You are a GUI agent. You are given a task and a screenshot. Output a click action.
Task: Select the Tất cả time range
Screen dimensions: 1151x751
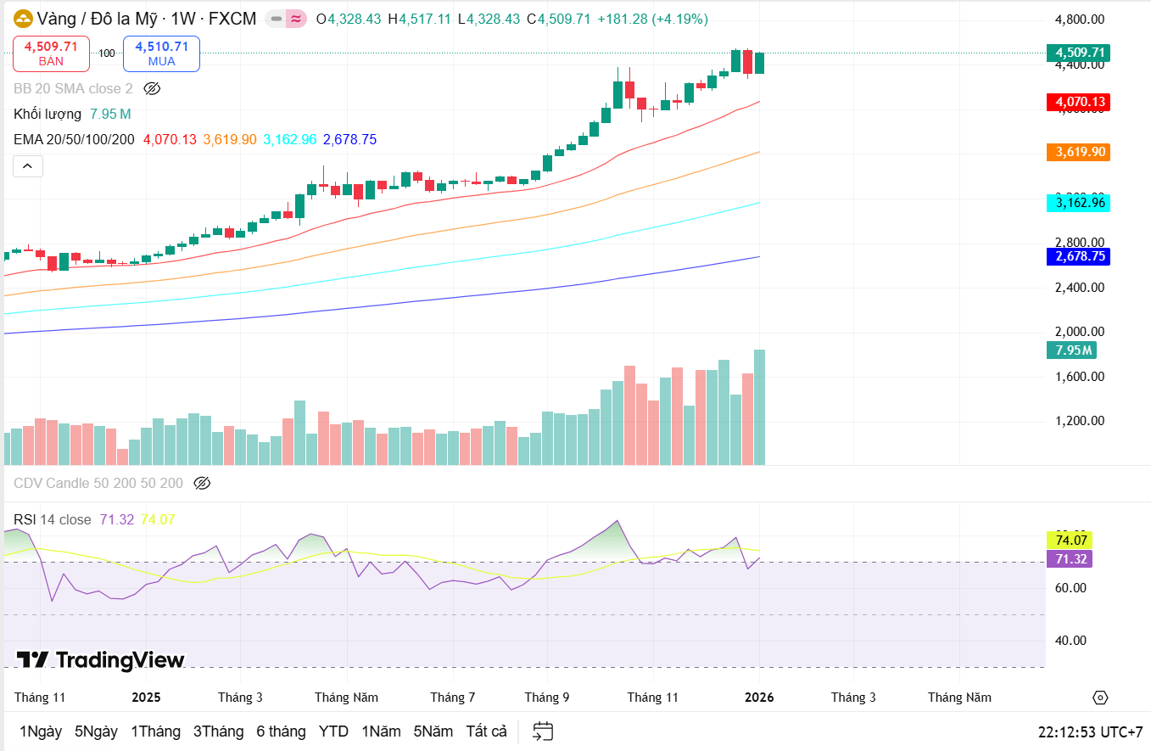point(486,731)
